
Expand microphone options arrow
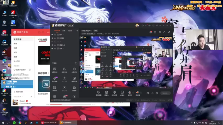pyautogui.click(x=133, y=93)
